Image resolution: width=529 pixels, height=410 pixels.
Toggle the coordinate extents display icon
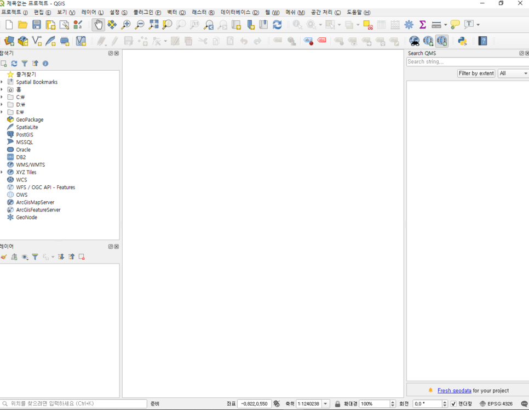(x=277, y=403)
